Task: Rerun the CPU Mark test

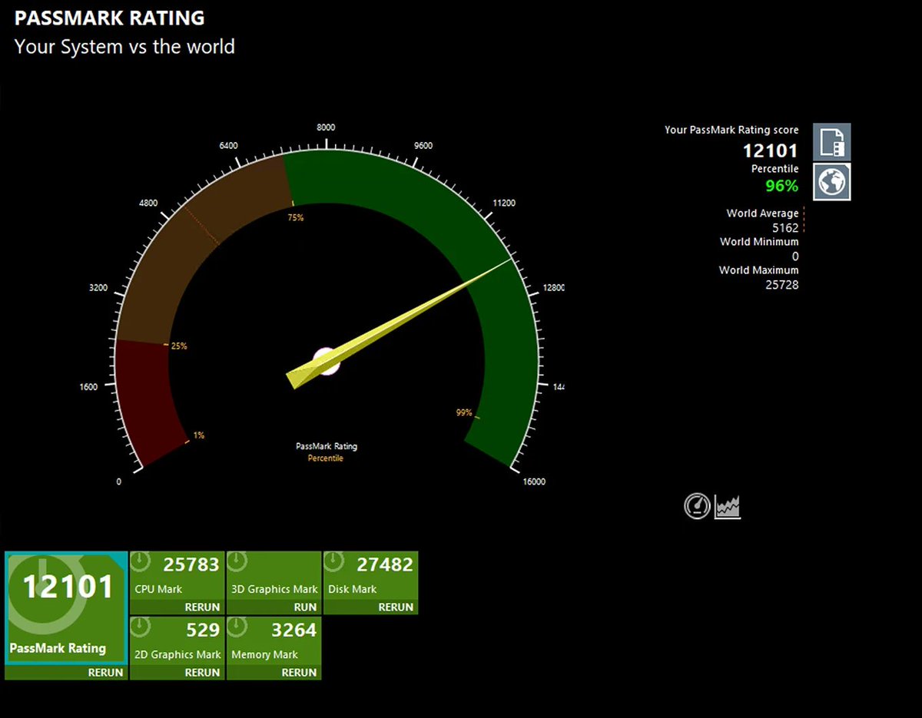Action: (x=202, y=607)
